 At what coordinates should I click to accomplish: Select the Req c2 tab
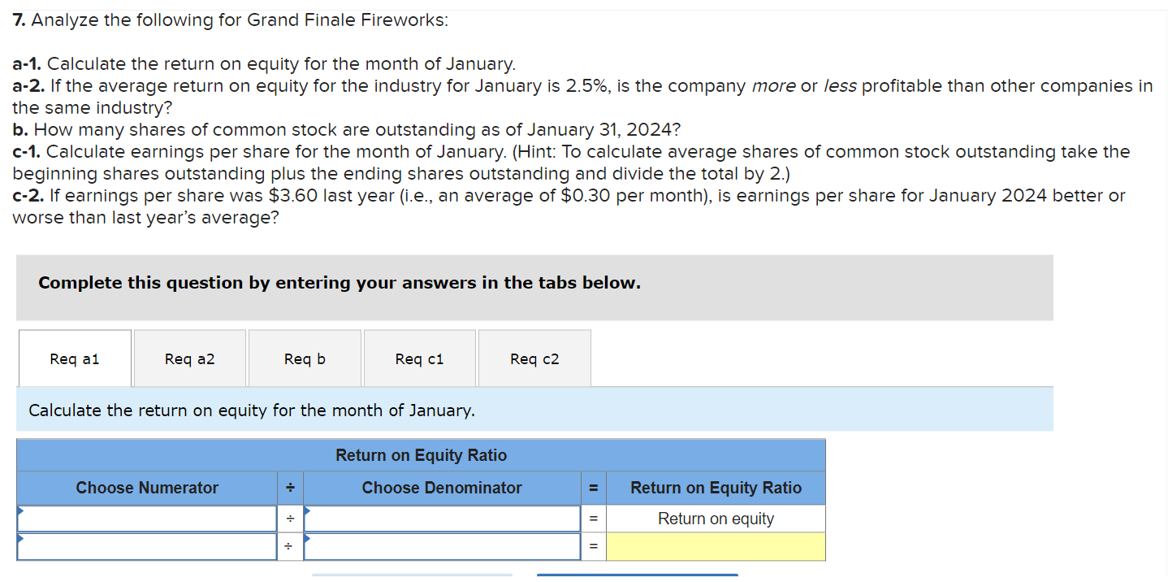coord(534,358)
